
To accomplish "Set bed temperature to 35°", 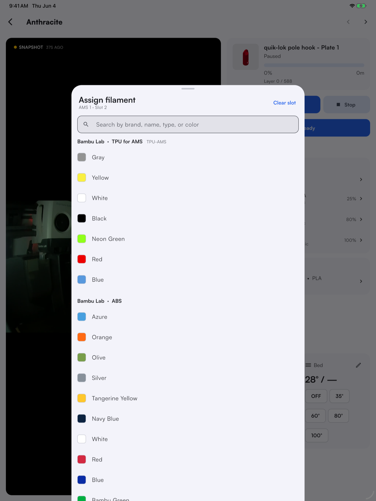I will point(339,396).
